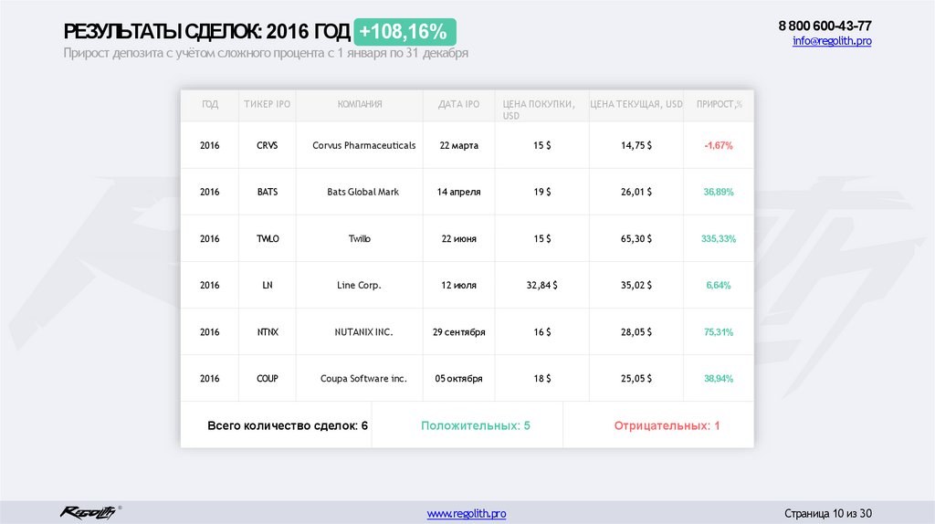Click the Положительных: 5 summary
The image size is (935, 524).
click(475, 425)
